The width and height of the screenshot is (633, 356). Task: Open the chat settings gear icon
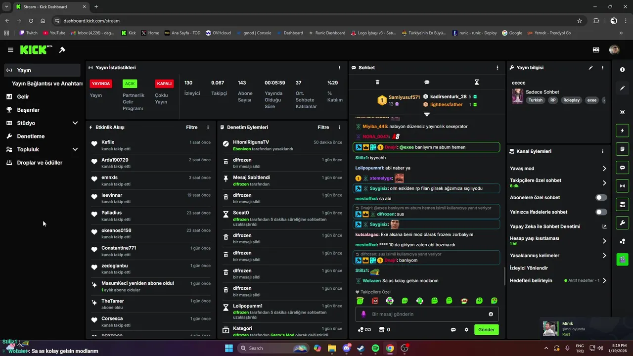point(466,330)
